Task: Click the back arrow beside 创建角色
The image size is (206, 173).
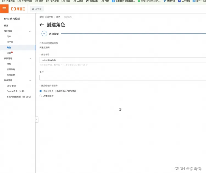Action: pos(42,25)
